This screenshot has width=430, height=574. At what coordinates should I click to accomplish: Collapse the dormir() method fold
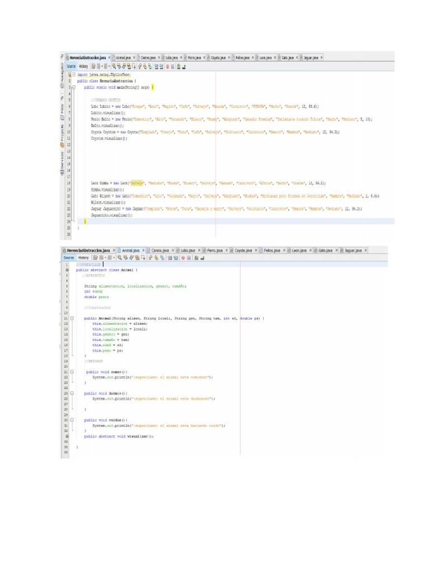(x=72, y=393)
